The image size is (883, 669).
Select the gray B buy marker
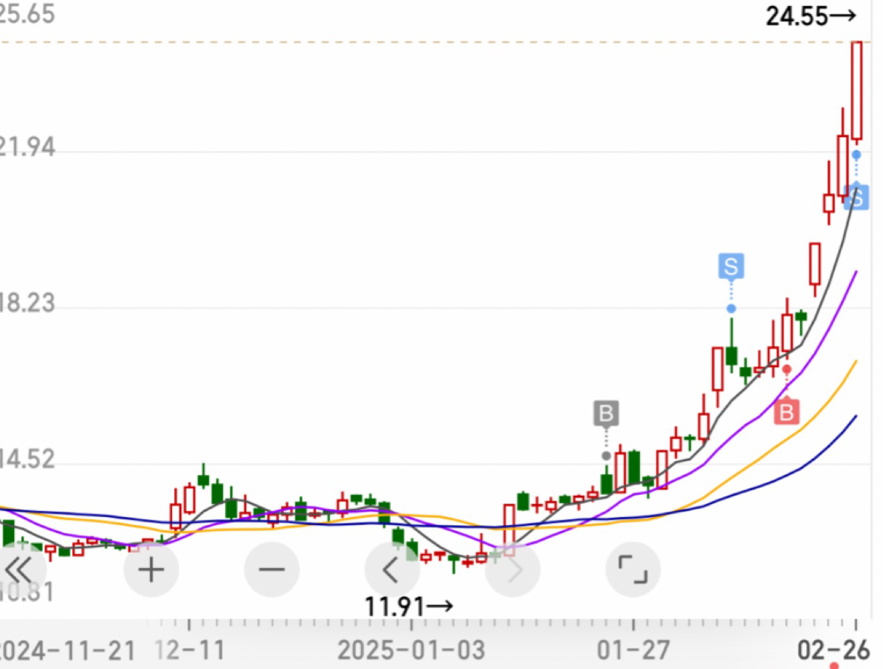(x=607, y=413)
